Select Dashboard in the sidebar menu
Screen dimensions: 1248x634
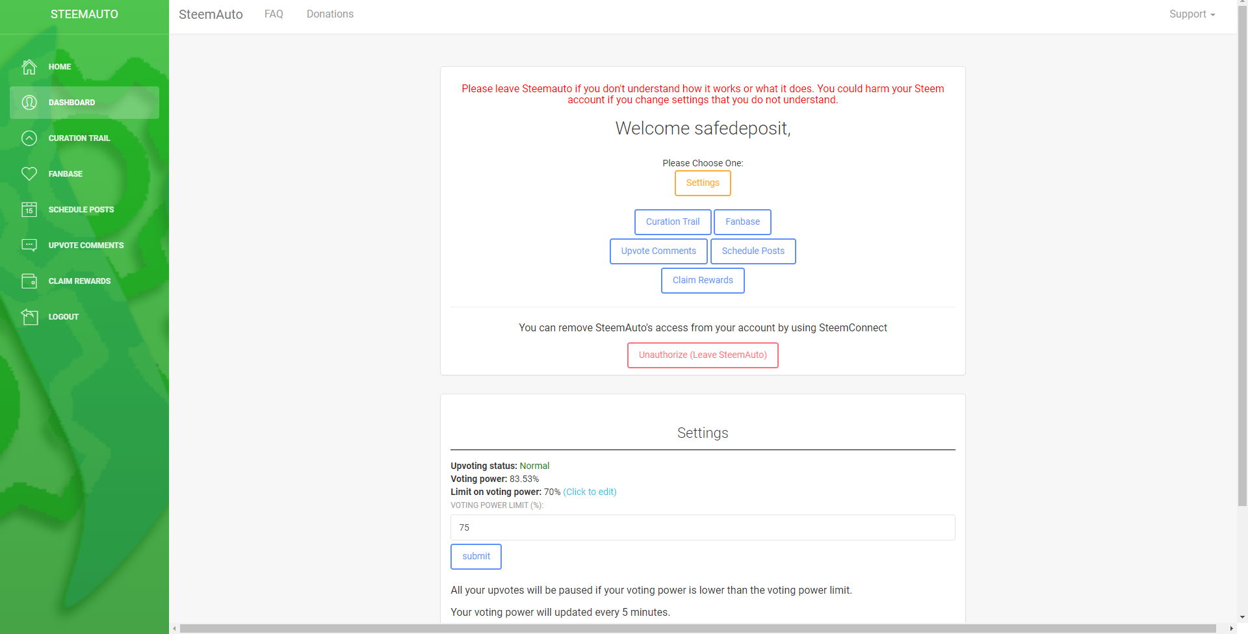[84, 103]
